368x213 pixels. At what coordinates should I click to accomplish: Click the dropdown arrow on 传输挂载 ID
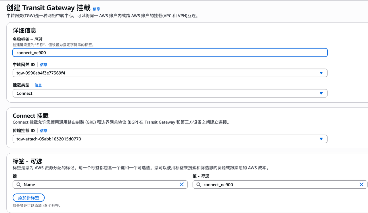click(x=321, y=139)
